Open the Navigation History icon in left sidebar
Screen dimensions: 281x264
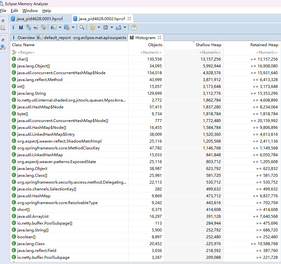pos(3,47)
